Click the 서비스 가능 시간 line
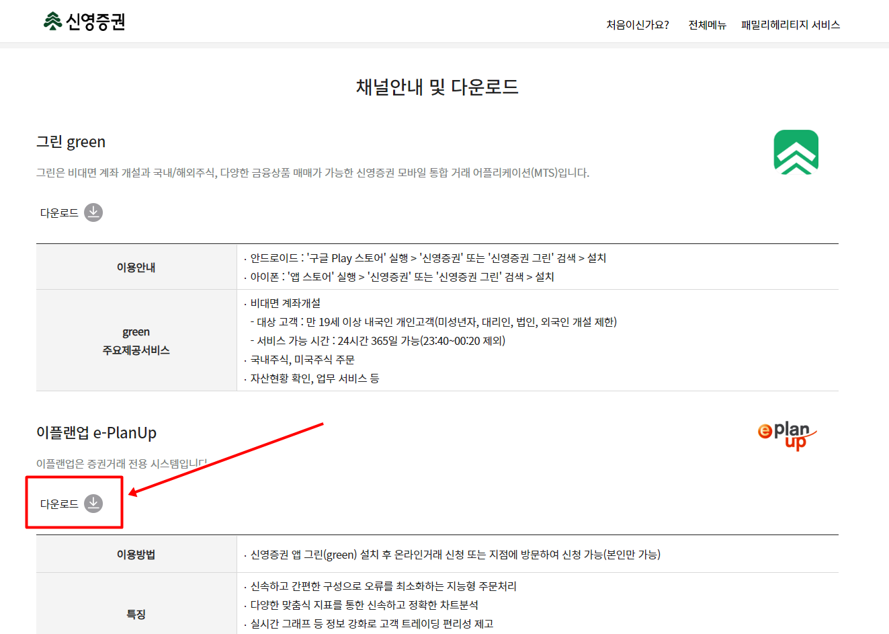The width and height of the screenshot is (889, 634). coord(378,341)
